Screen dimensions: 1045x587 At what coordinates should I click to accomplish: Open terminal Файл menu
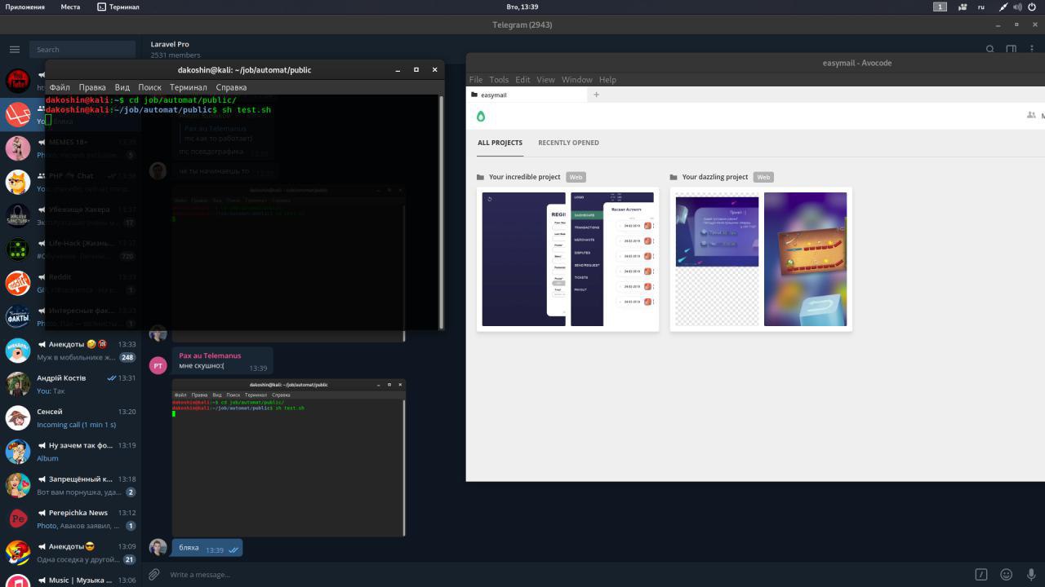point(60,87)
